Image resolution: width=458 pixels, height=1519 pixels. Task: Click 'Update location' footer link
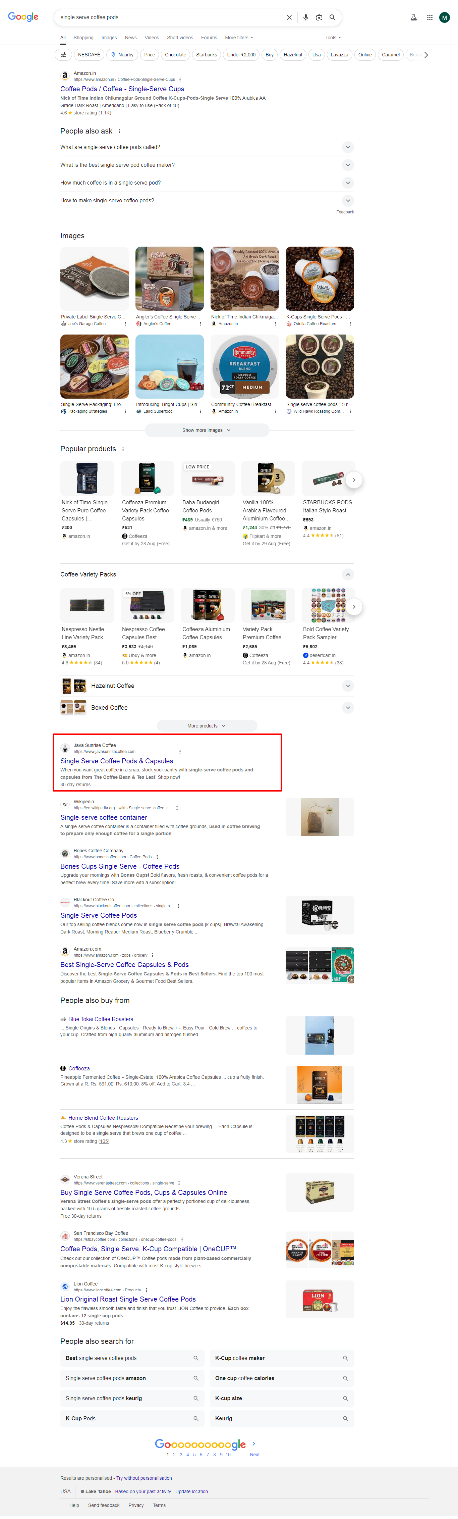click(x=191, y=1492)
